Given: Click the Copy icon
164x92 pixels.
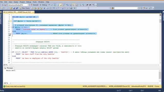Looking at the screenshot, I should (47, 8).
